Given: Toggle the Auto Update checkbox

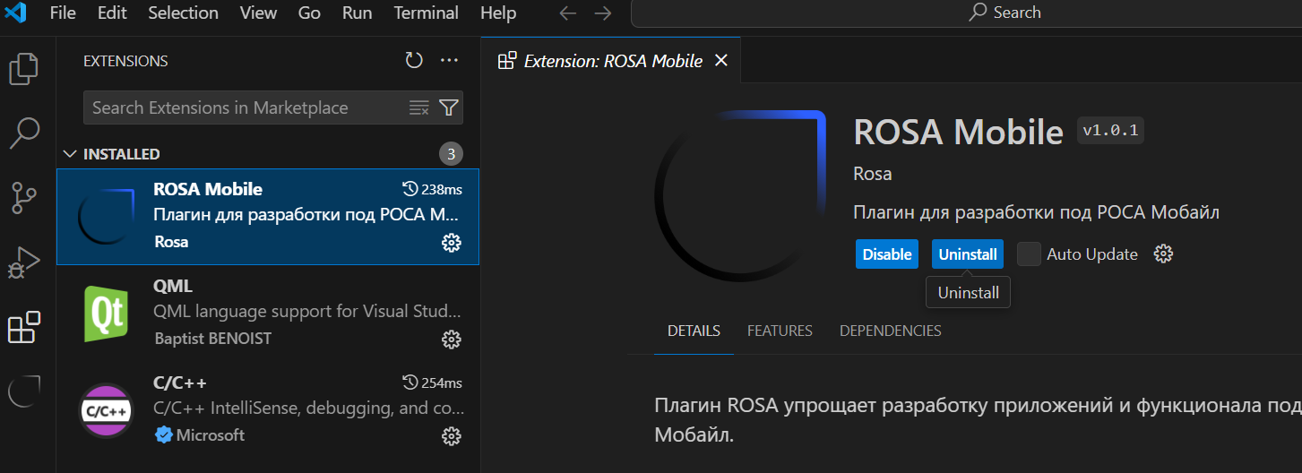Looking at the screenshot, I should (x=1030, y=254).
